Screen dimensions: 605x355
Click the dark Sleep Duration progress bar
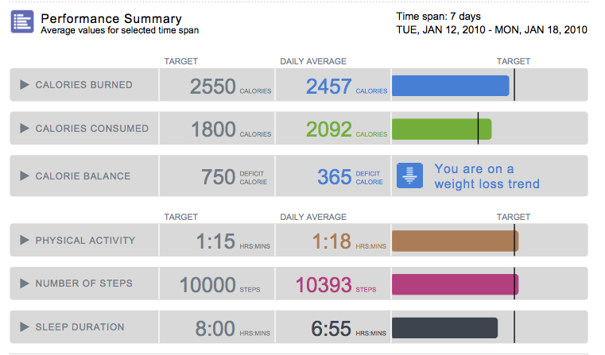(444, 327)
